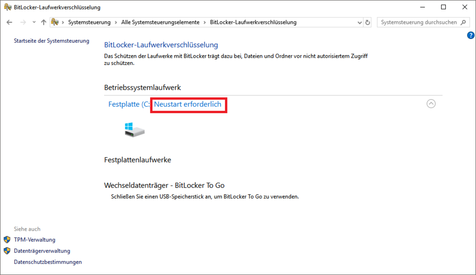
Task: Click the first breadcrumb separator chevron
Action: click(63, 23)
